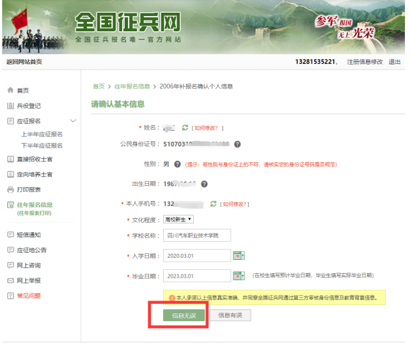Collapse the 应征报名 sidebar section
Screen dimensions: 410x344
(x=72, y=121)
